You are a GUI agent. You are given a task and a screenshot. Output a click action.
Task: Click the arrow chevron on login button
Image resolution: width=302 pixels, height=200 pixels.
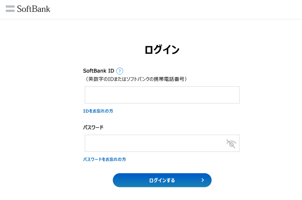pyautogui.click(x=203, y=180)
